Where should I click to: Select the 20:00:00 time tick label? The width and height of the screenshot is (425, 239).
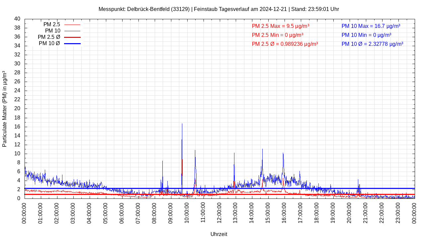click(349, 213)
